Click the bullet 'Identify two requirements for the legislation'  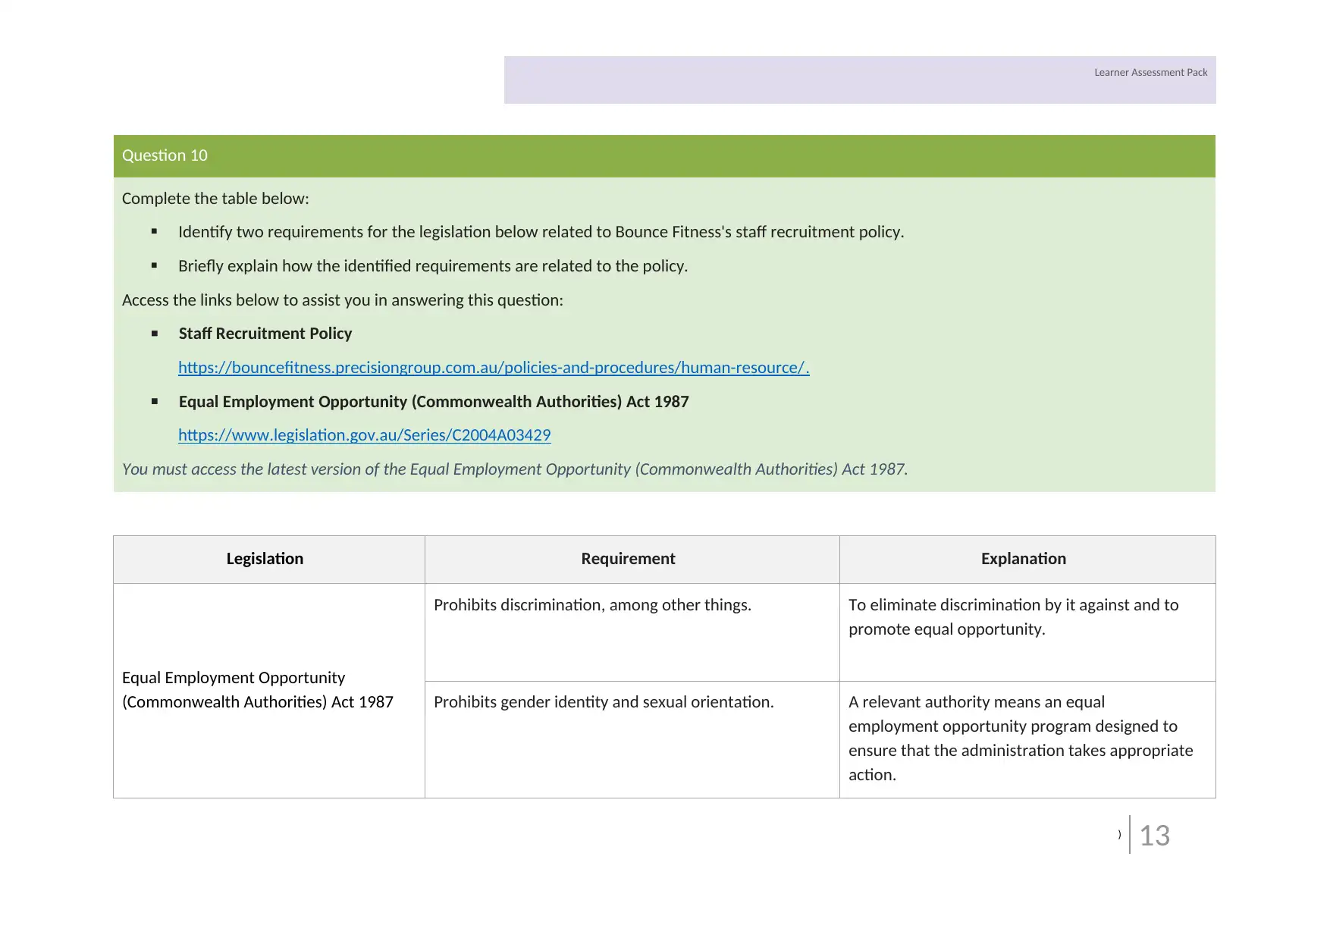[541, 232]
